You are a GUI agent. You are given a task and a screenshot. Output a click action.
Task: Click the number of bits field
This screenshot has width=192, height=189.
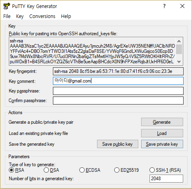[166, 179]
